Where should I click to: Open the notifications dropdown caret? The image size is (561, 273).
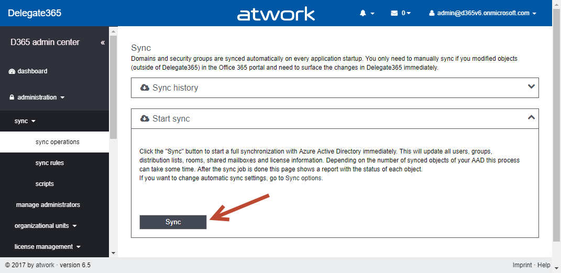tap(372, 14)
